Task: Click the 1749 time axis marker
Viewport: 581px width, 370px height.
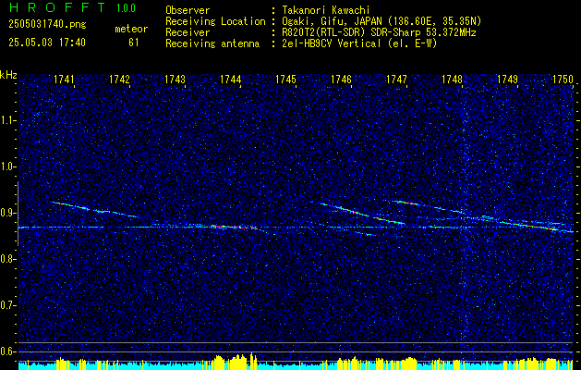Action: coord(507,80)
